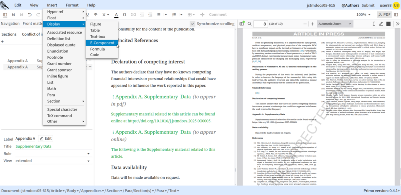401x195 pixels.
Task: Click the Edit button beside Label
Action: point(46,138)
